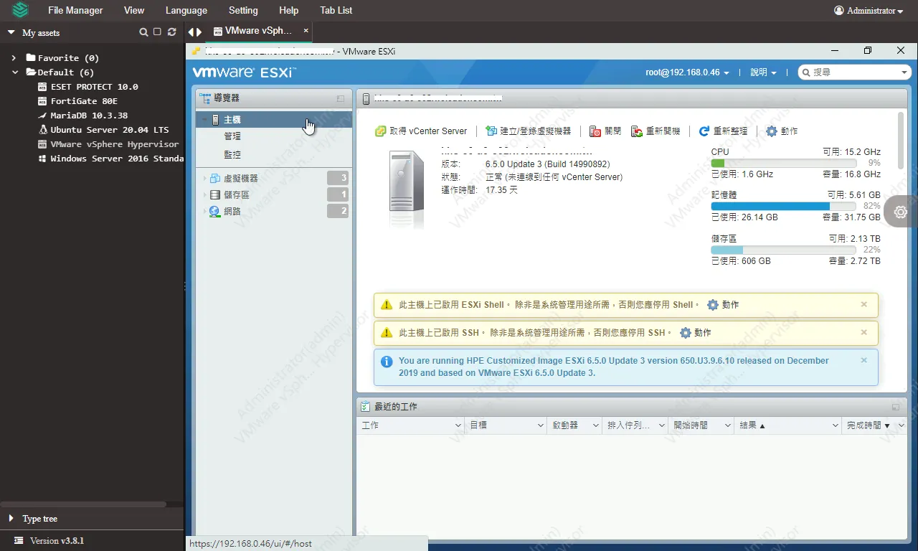Open the Administrator account dropdown
The image size is (918, 551).
[869, 11]
